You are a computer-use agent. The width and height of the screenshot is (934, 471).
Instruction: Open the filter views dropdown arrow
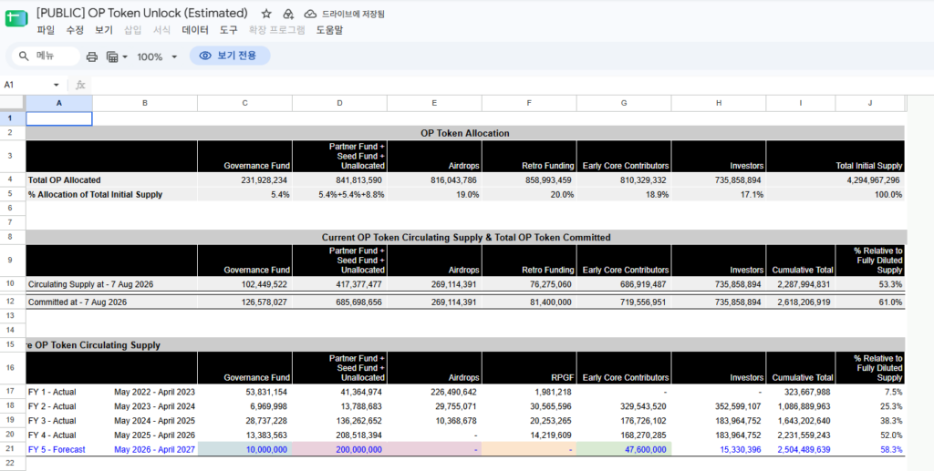click(125, 57)
